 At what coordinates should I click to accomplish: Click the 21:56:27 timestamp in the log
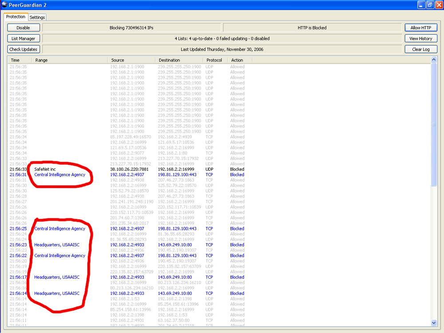[18, 202]
